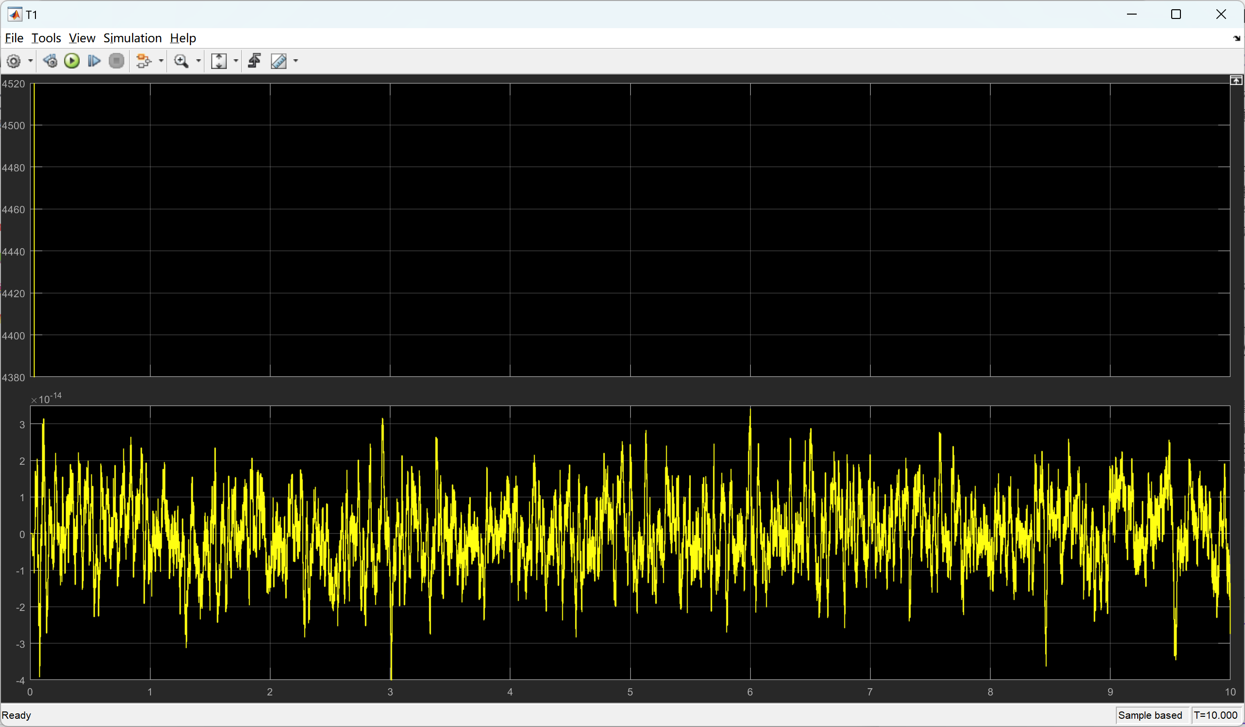Click the Step Forward button
This screenshot has height=727, width=1245.
click(x=94, y=61)
